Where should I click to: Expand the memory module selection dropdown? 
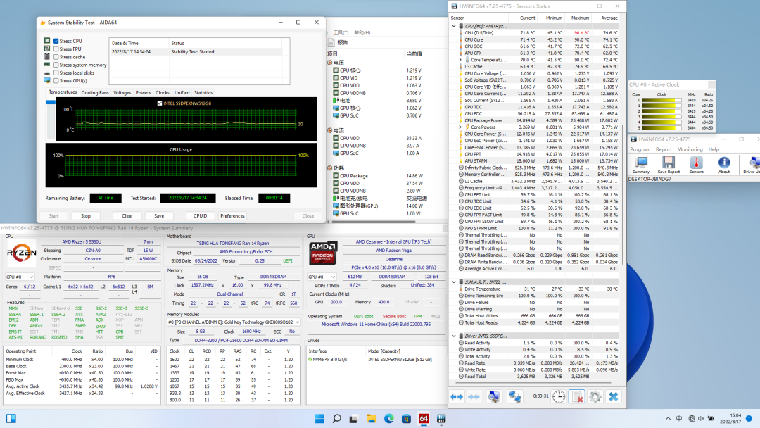pyautogui.click(x=234, y=322)
